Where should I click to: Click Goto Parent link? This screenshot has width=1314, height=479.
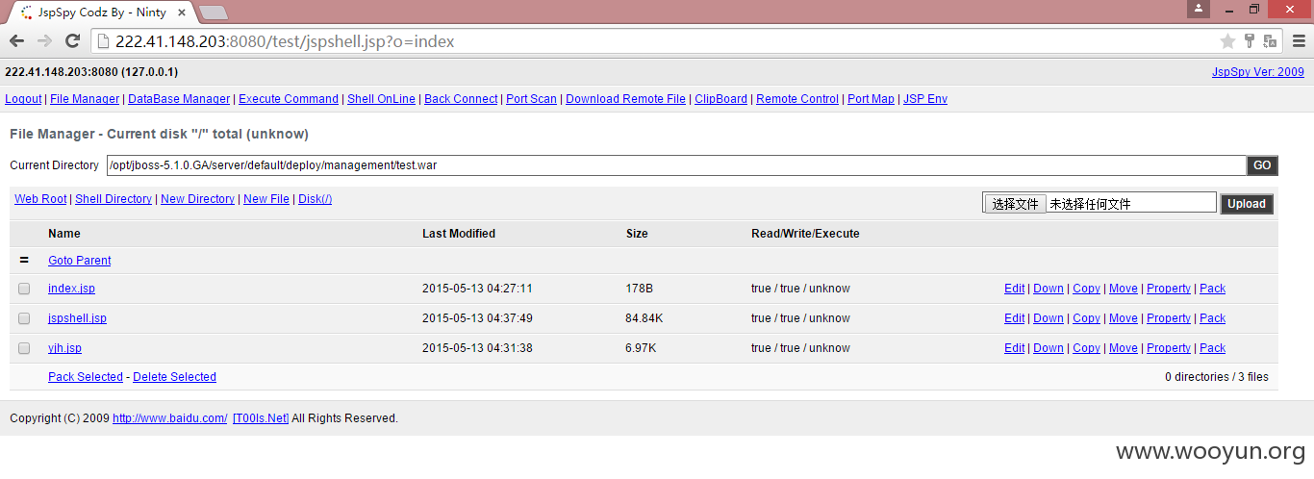click(80, 261)
